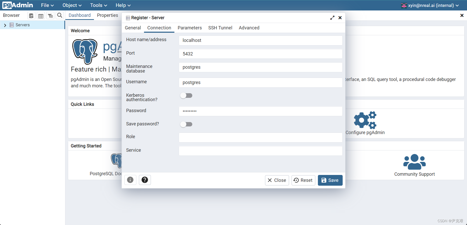The width and height of the screenshot is (467, 225).
Task: Click the large pgAdmin elephant logo in the Welcome panel
Action: pos(85,51)
